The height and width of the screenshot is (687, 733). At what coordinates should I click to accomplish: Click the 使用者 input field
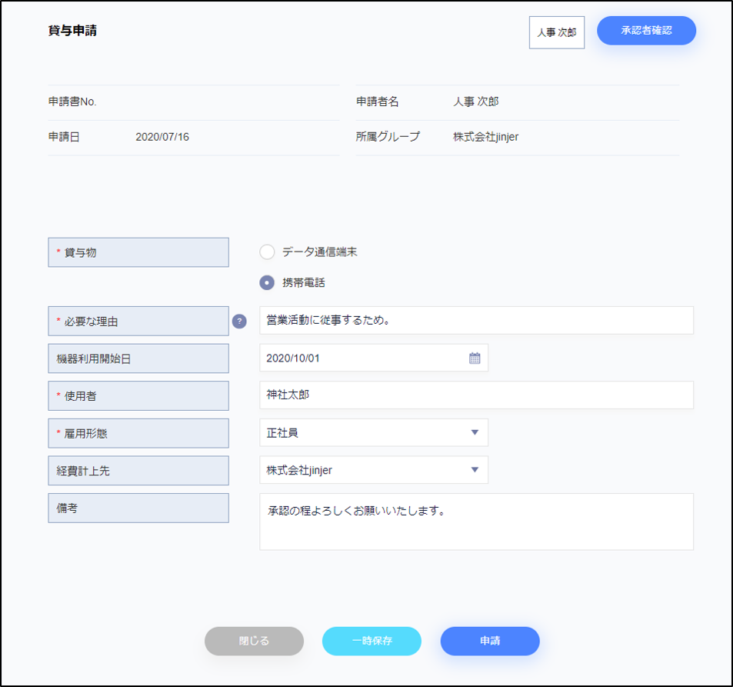coord(476,395)
